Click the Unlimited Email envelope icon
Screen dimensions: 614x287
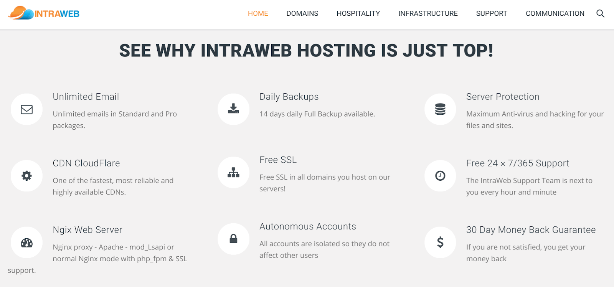pyautogui.click(x=26, y=109)
